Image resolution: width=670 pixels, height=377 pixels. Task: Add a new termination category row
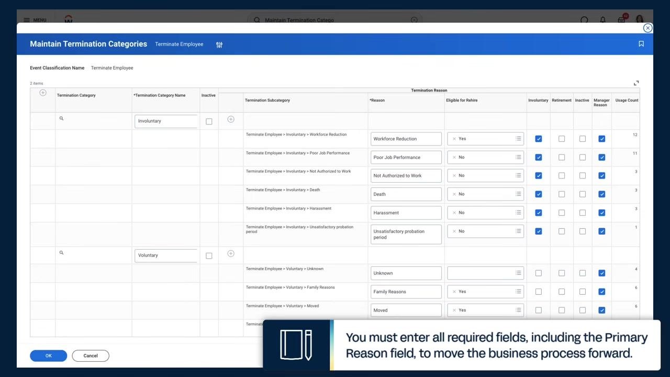point(43,93)
